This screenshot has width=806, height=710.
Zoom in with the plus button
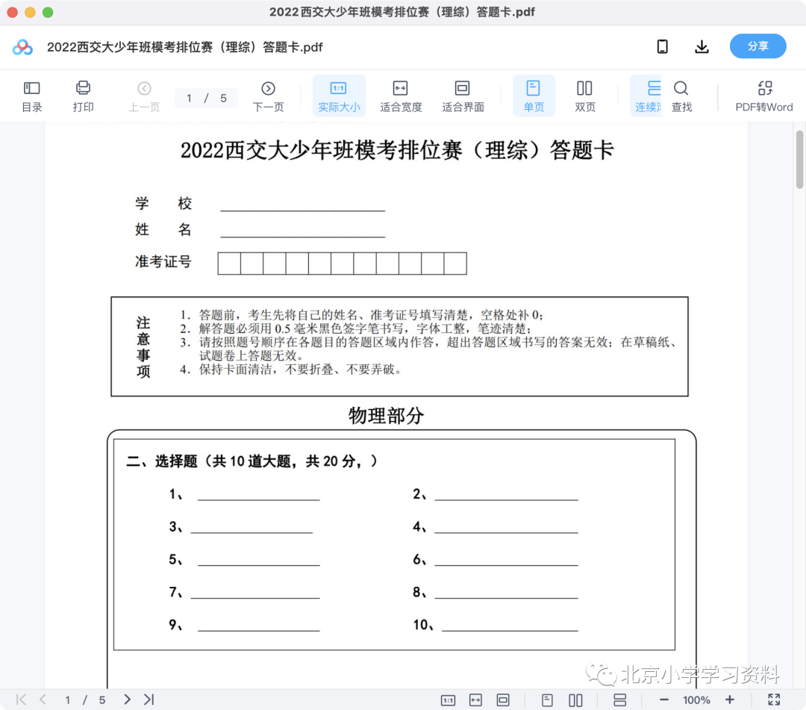click(x=729, y=700)
